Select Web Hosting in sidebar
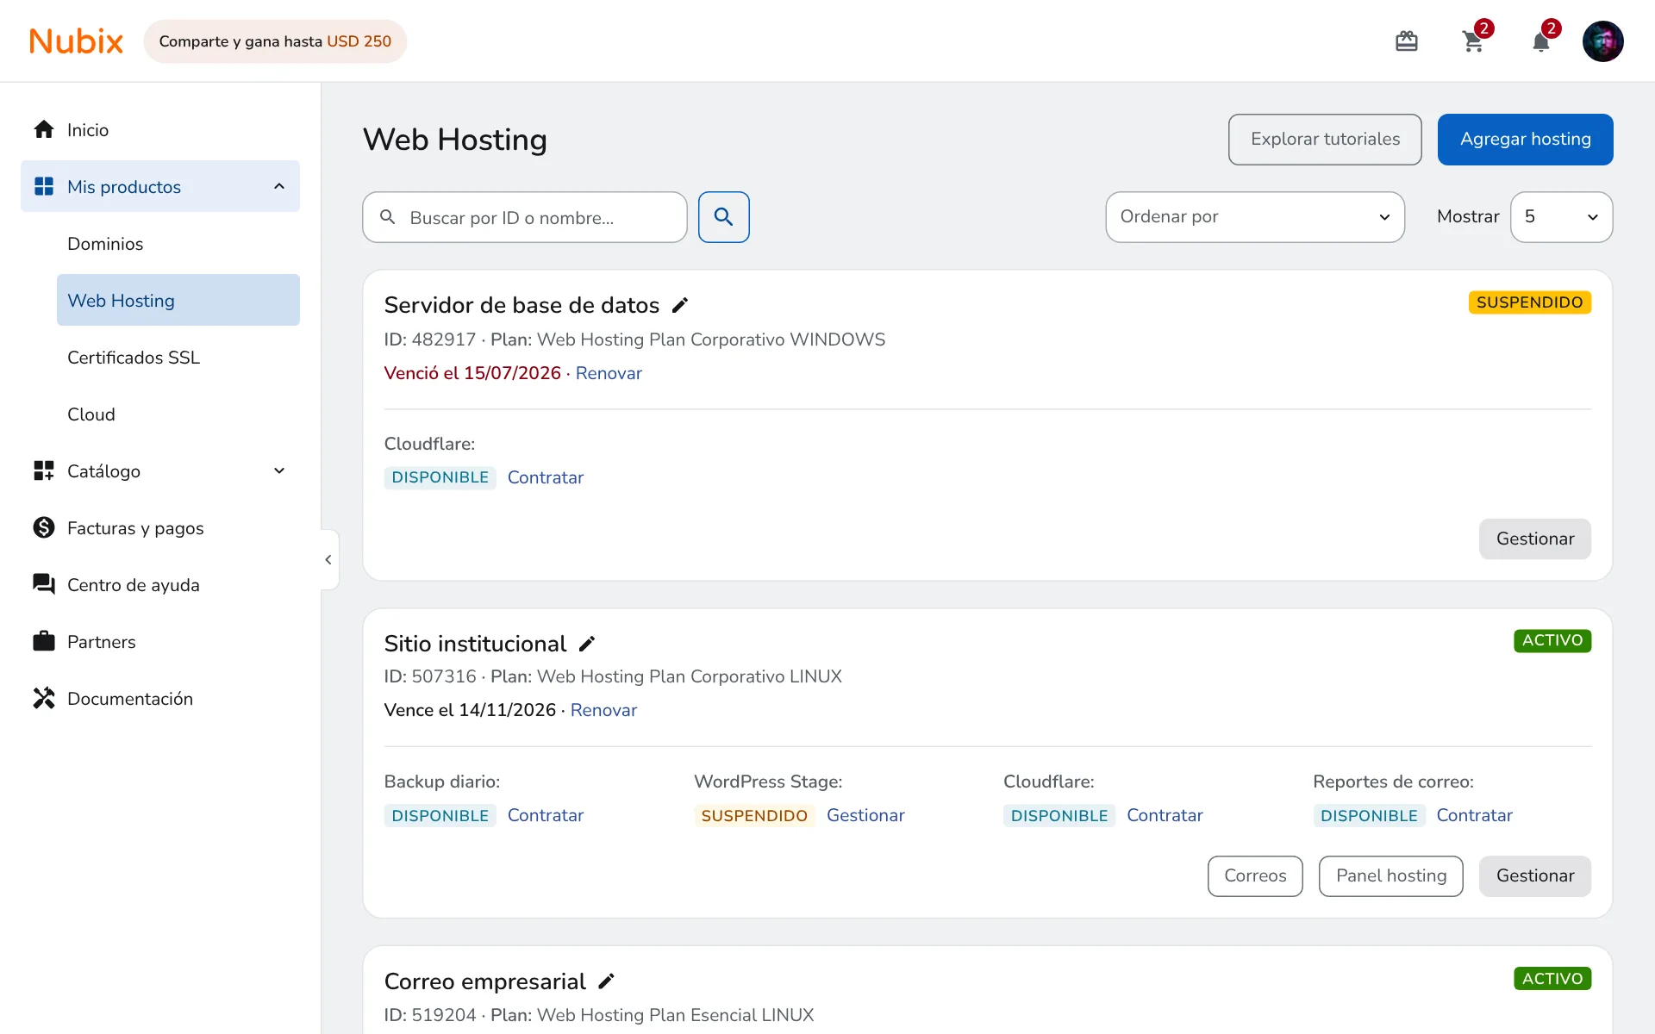 tap(178, 300)
